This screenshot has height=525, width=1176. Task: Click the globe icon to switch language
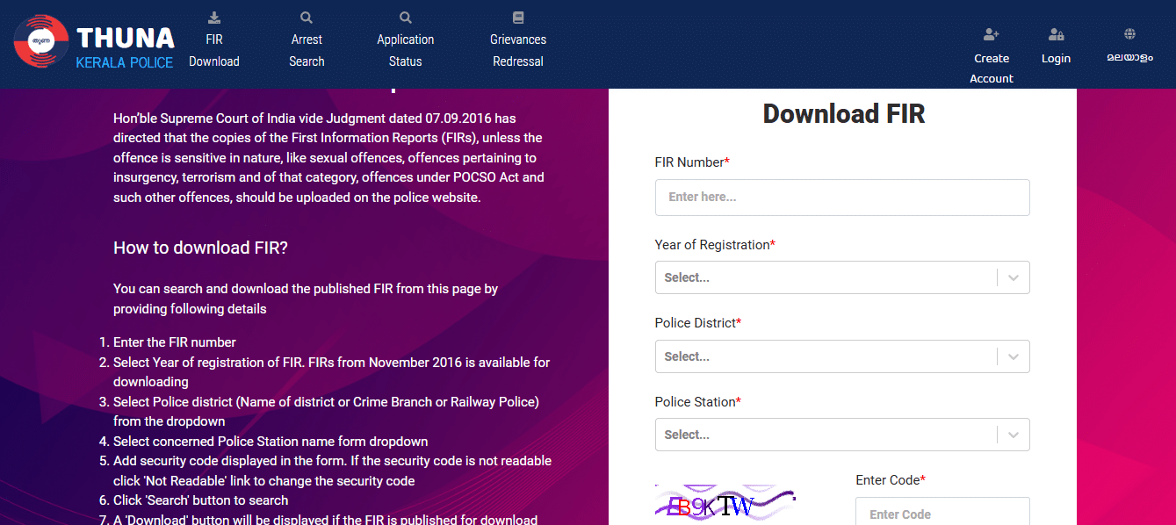click(1129, 32)
